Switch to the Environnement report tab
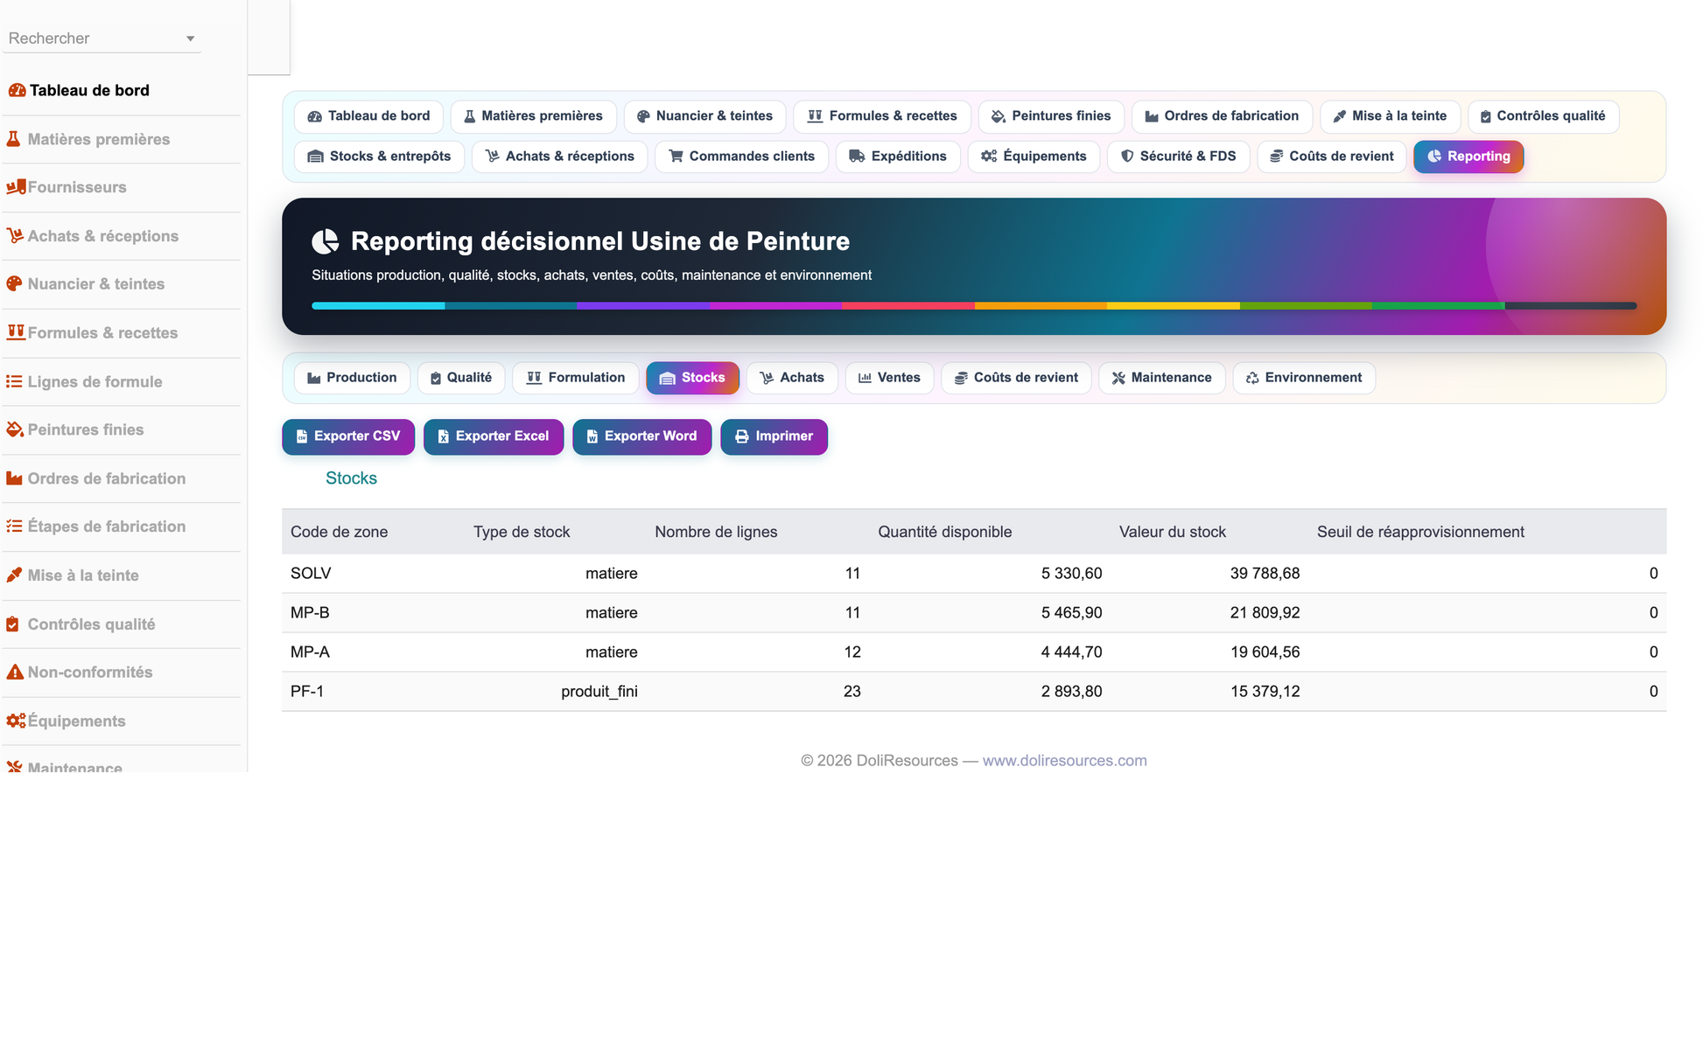1703x1053 pixels. coord(1304,378)
